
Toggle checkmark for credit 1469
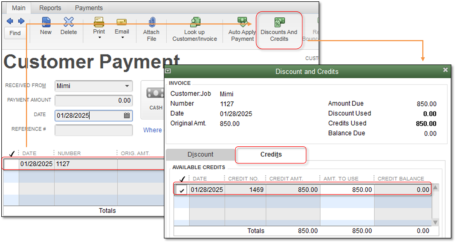pos(182,190)
